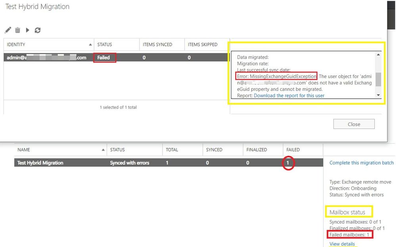The width and height of the screenshot is (396, 247).
Task: Sort batches by NAME column header
Action: [61, 150]
